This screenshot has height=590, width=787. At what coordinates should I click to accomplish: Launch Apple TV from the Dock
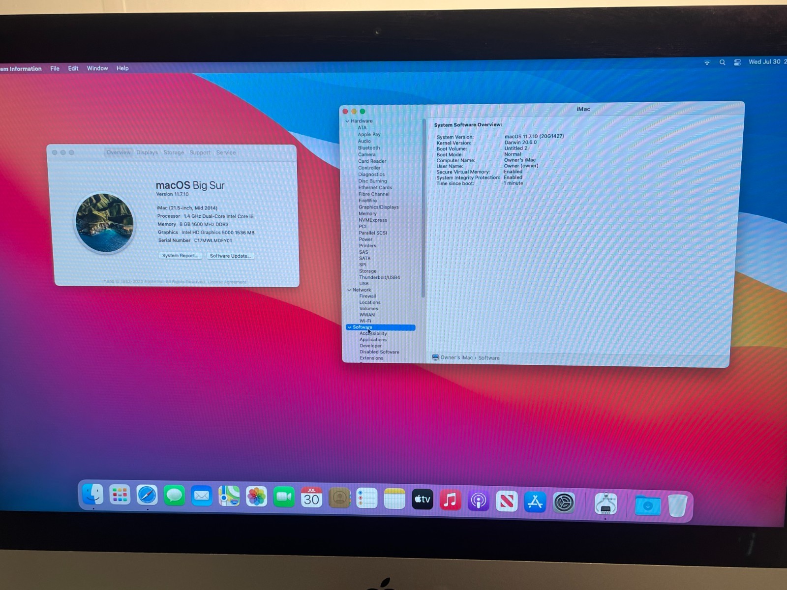pos(423,500)
